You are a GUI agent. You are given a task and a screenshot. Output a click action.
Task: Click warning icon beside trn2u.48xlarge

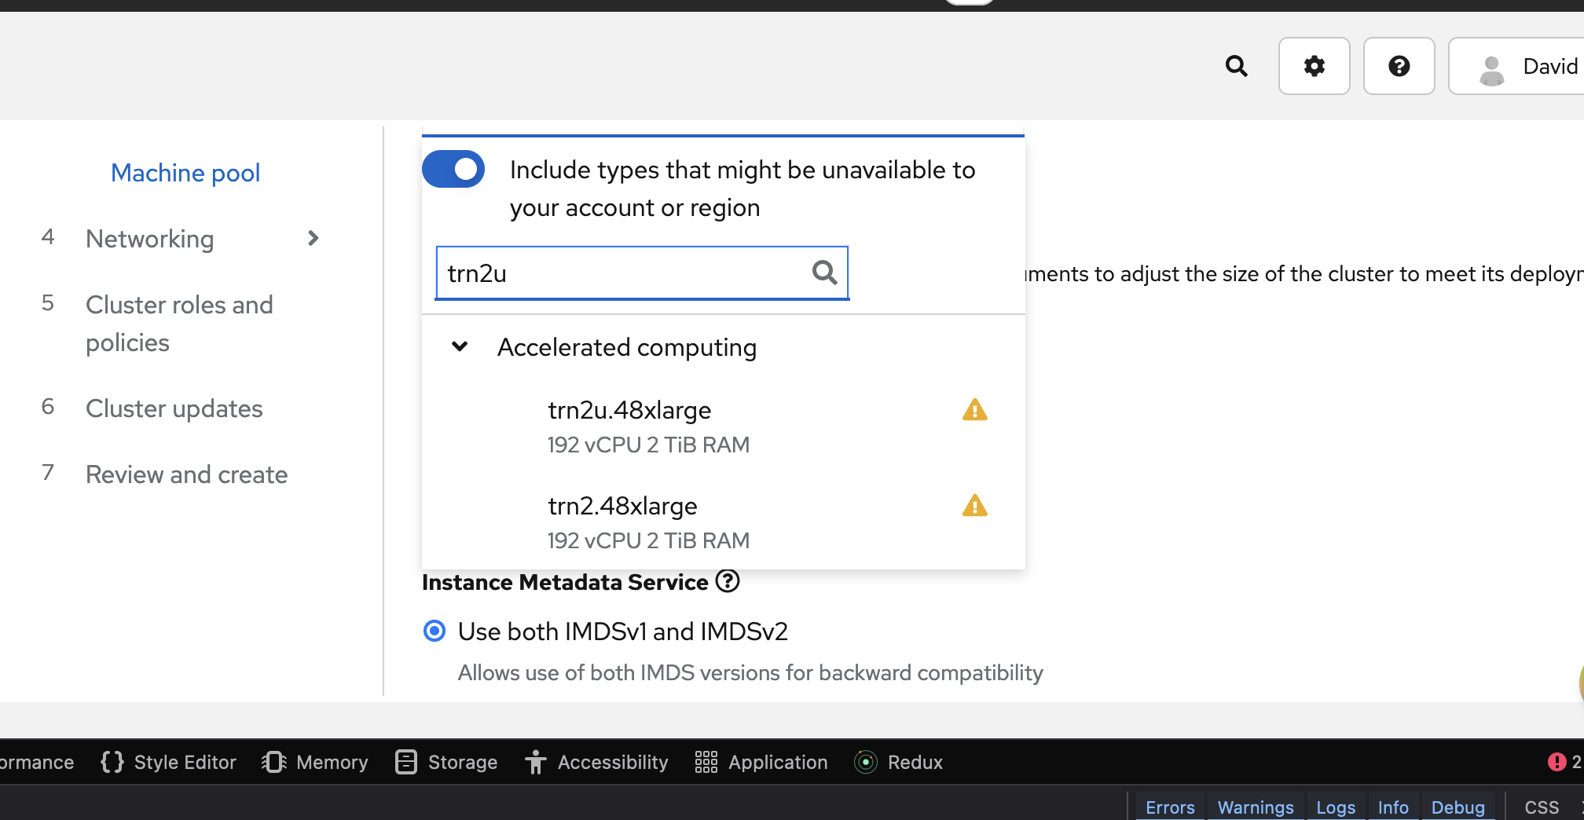974,410
